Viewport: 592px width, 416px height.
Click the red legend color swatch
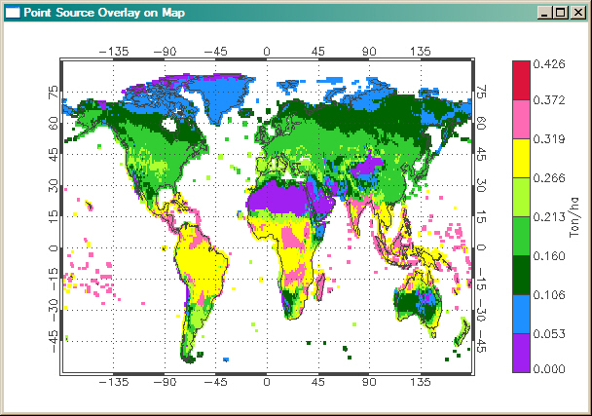click(523, 80)
